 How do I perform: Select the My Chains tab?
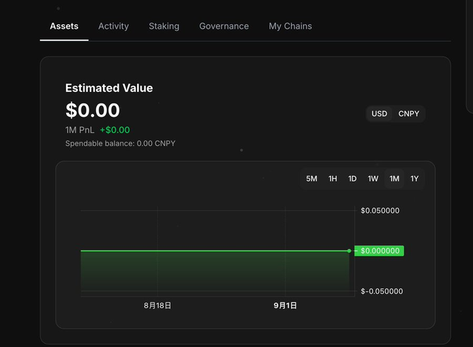point(290,26)
